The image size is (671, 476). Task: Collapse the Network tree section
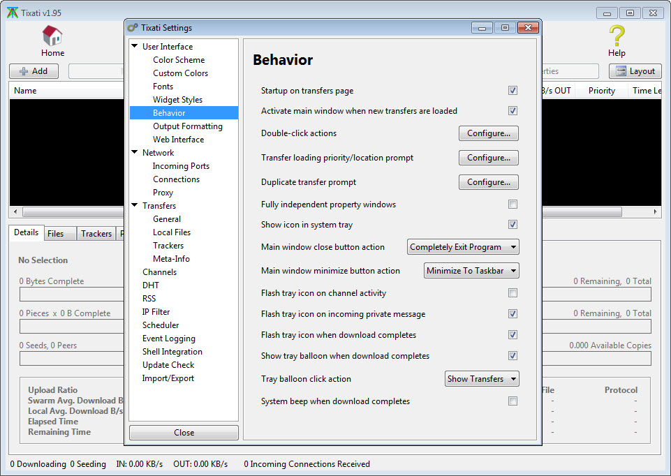[135, 152]
